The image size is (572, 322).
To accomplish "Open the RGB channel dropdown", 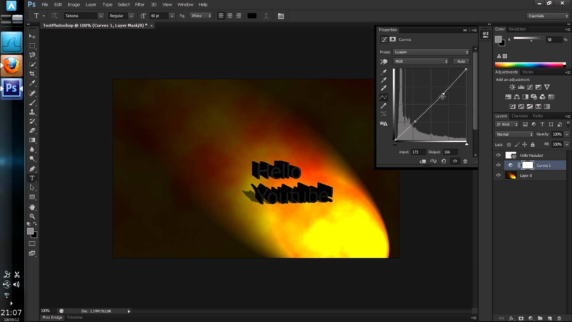I will coord(421,62).
